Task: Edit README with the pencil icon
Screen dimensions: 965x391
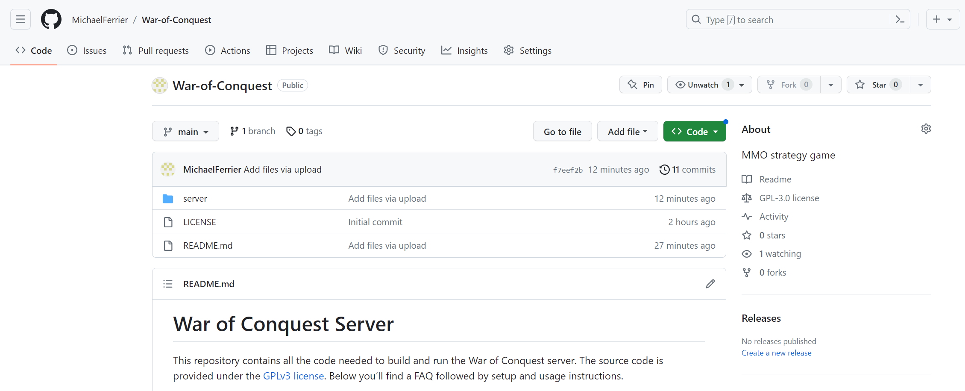Action: point(710,284)
